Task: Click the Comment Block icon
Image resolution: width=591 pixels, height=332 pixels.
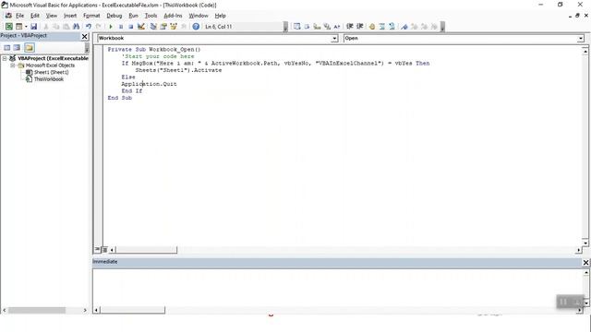Action: [381, 27]
